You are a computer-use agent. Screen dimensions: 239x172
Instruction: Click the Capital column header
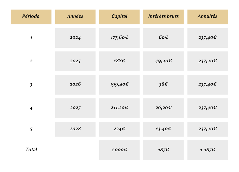coord(119,17)
